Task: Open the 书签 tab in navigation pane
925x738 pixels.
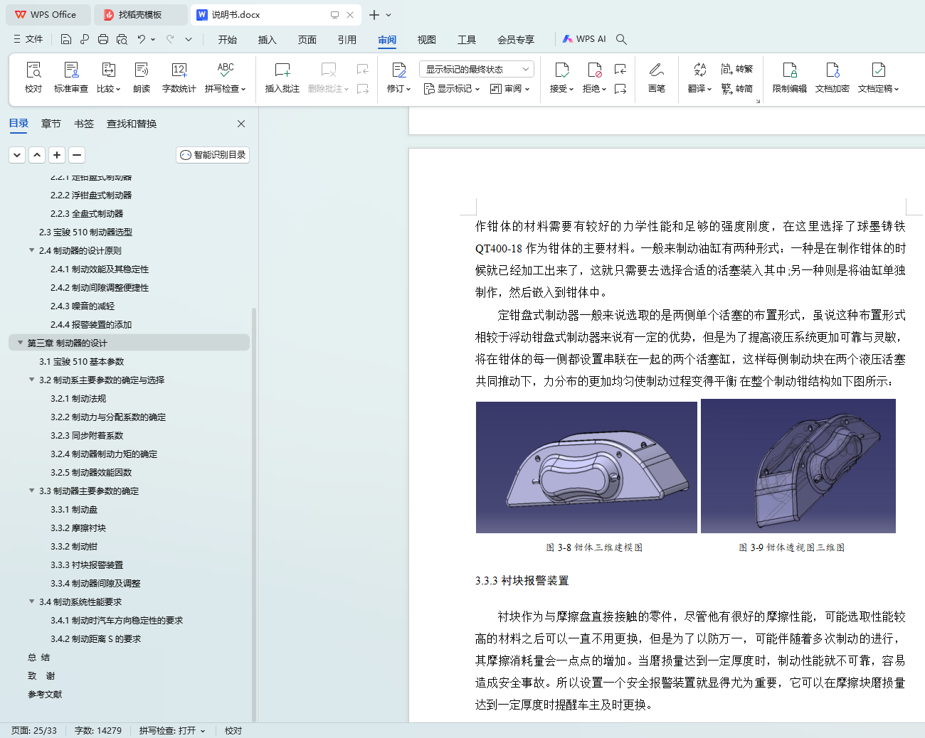Action: tap(84, 124)
